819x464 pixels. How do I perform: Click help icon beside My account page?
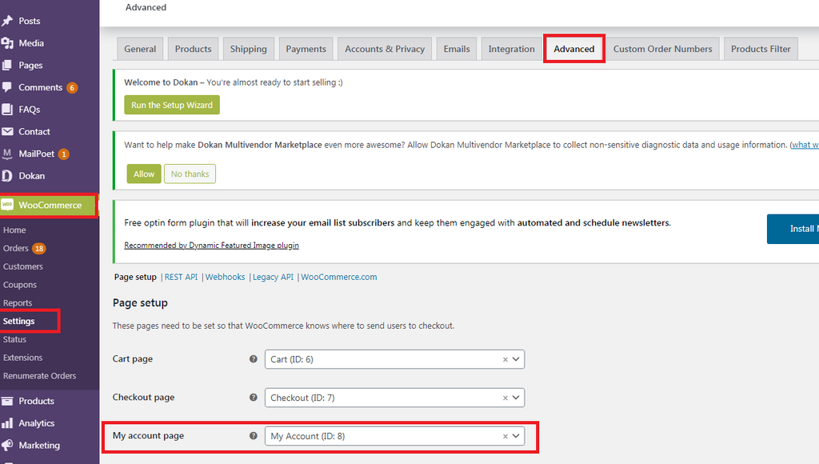click(254, 436)
